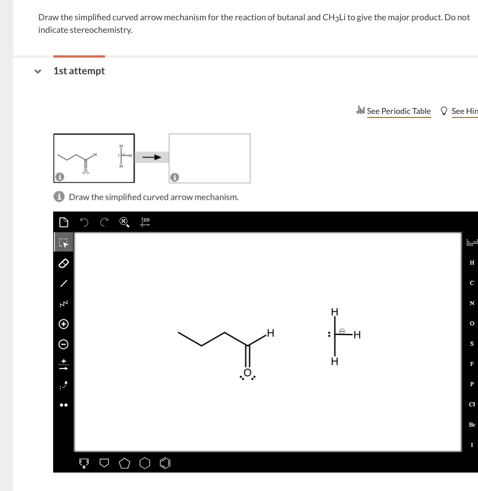
Task: Click the C=O double bond in butanal
Action: tap(248, 356)
